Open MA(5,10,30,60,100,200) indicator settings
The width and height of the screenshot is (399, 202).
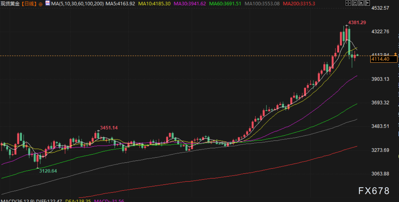coord(77,4)
